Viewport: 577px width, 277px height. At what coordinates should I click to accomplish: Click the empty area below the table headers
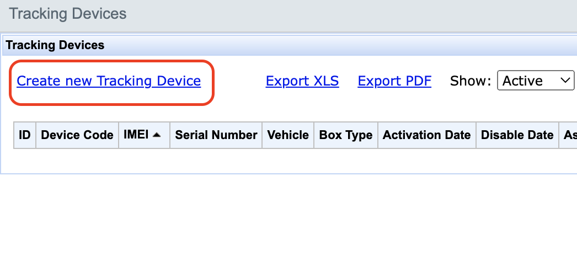pyautogui.click(x=276, y=160)
